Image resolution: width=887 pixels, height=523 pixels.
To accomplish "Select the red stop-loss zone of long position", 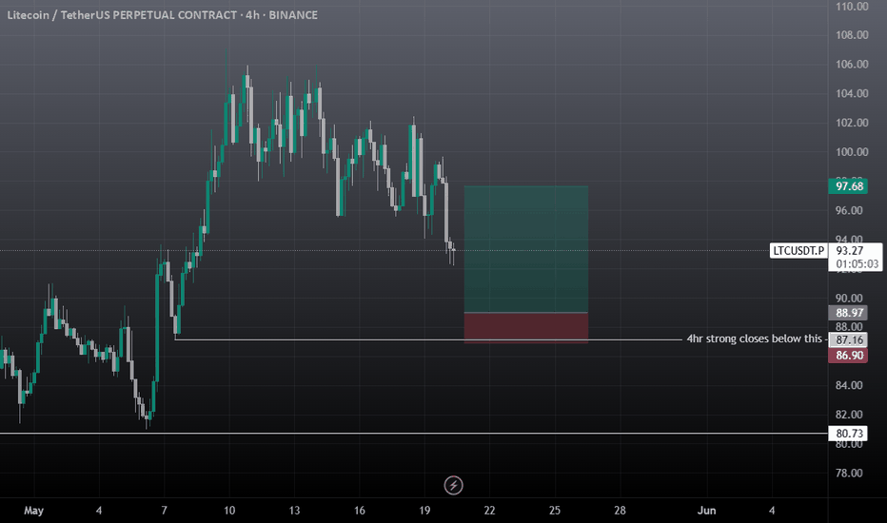I will (526, 327).
